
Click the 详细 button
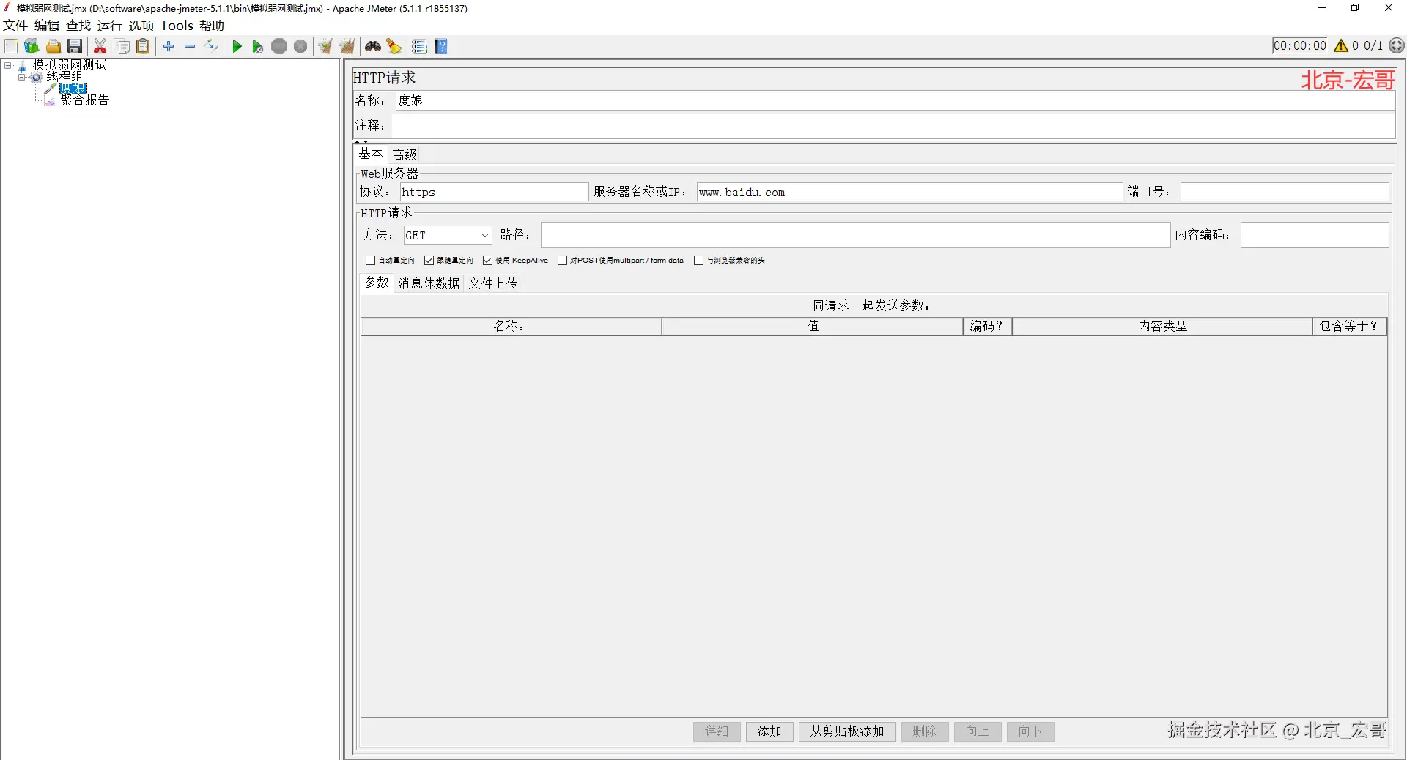tap(717, 731)
